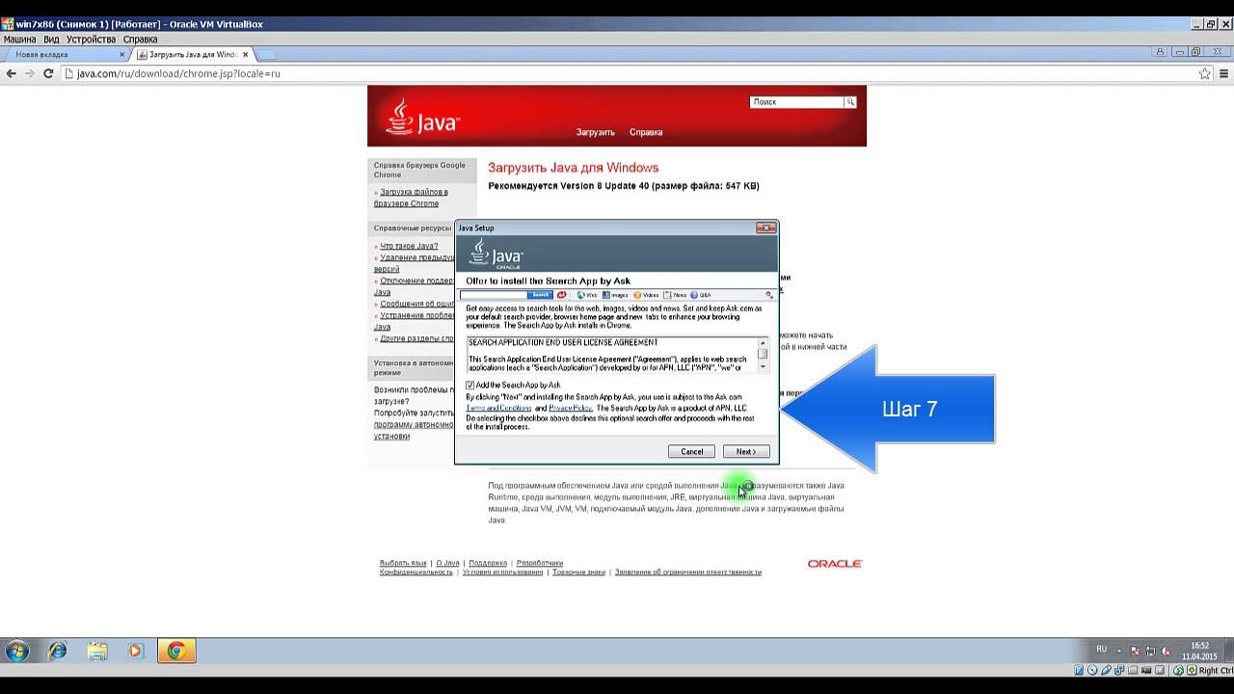Click the RU language indicator
This screenshot has width=1234, height=694.
click(x=1102, y=650)
